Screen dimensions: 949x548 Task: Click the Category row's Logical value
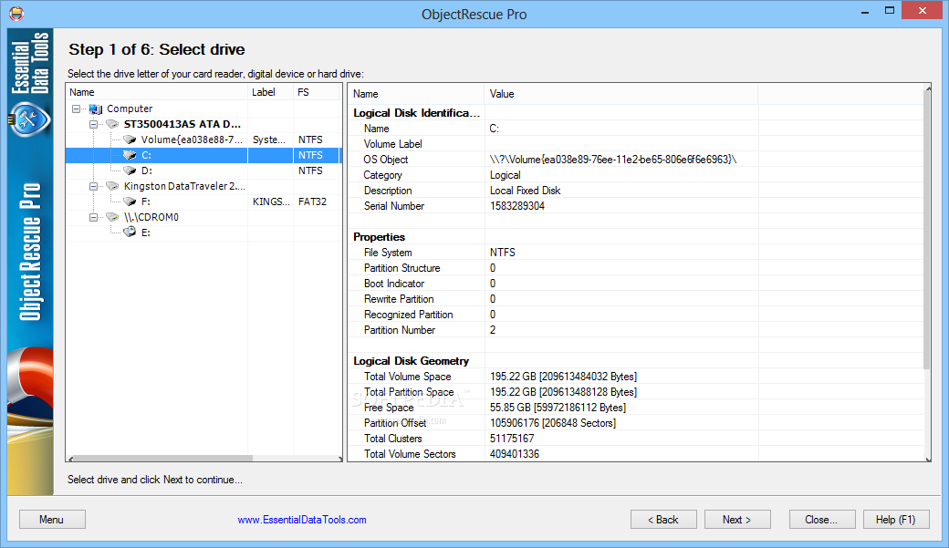tap(505, 175)
